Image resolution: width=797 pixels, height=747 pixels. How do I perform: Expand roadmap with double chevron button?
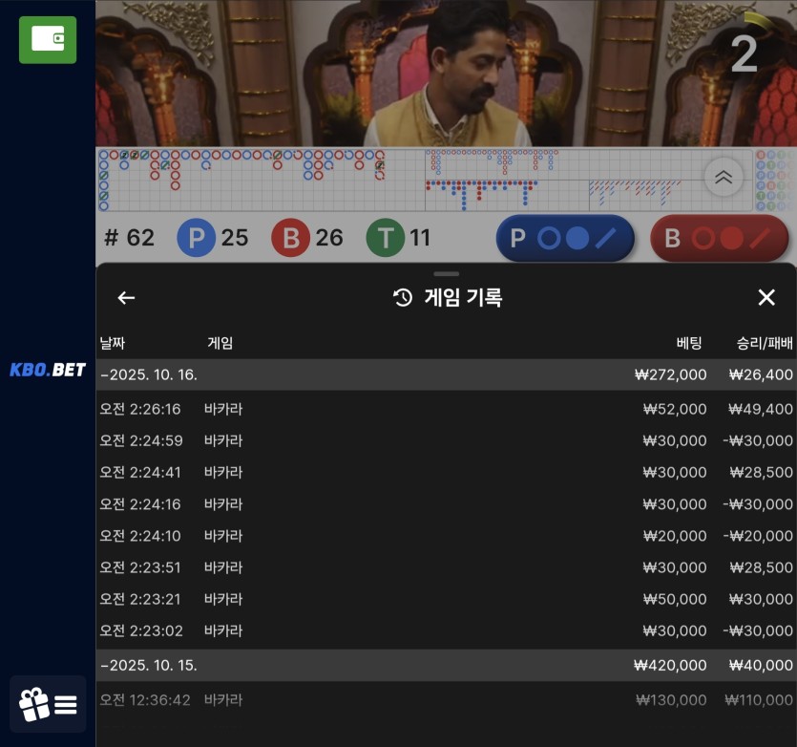pyautogui.click(x=724, y=177)
